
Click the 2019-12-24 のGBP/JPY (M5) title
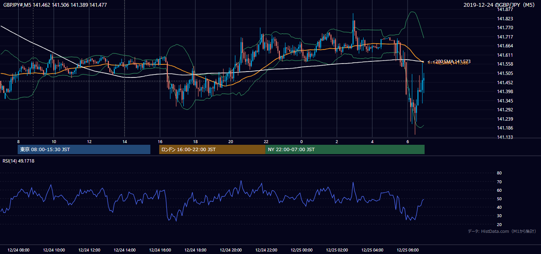pyautogui.click(x=500, y=5)
